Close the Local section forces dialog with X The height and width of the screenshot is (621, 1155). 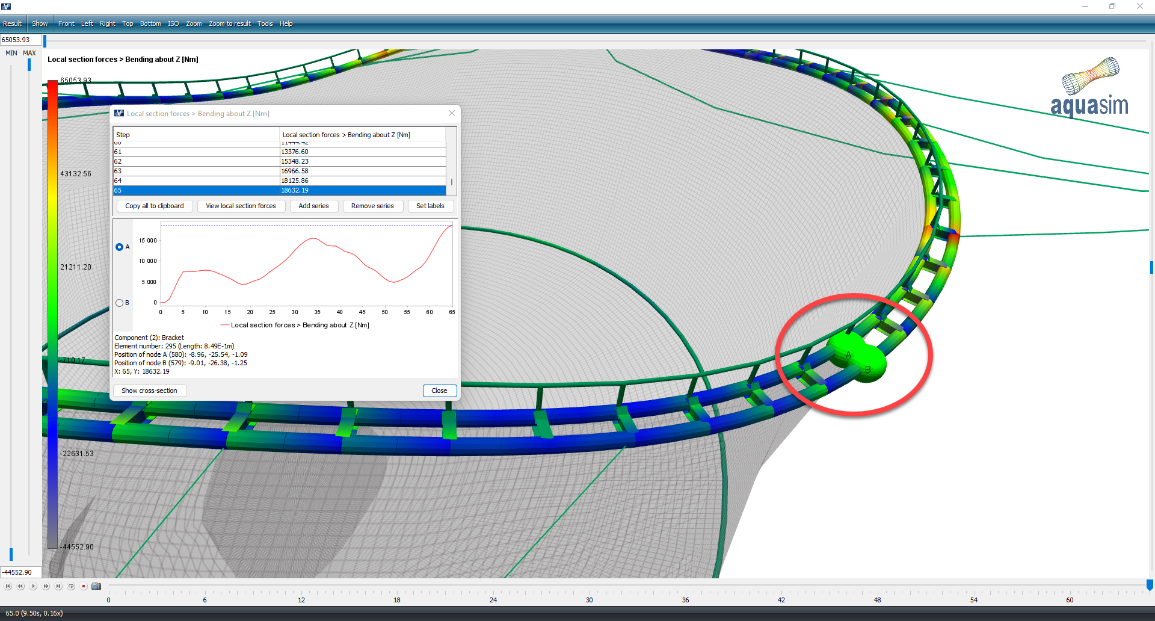coord(452,113)
